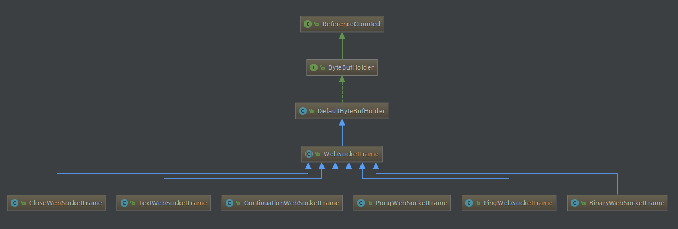Click the lock icon beside BinaryWebSocketFrame
678x229 pixels.
(x=583, y=203)
